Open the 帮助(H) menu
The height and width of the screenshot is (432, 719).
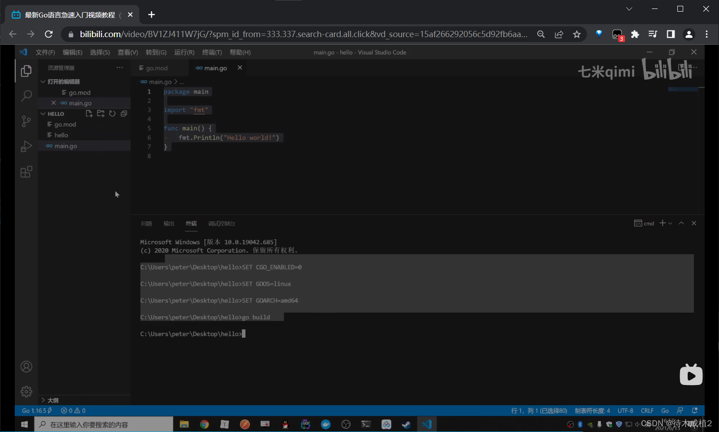(x=240, y=52)
